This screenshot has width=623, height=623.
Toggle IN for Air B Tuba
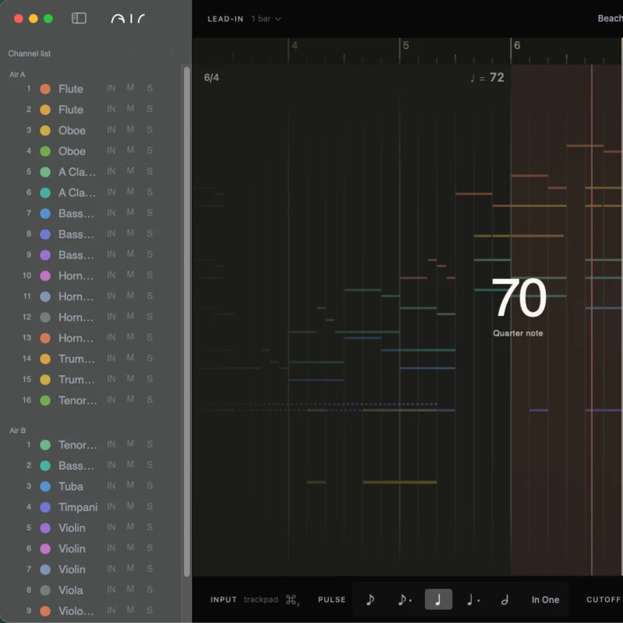click(111, 485)
